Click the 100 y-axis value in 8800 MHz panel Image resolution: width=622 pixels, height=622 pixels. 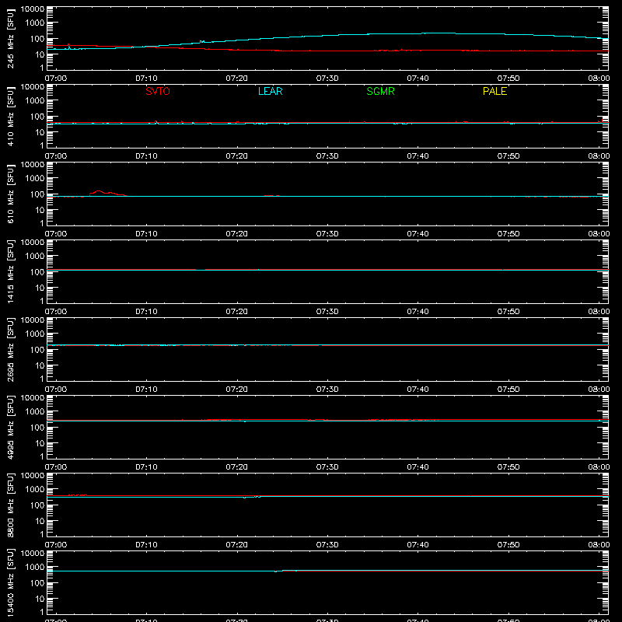tap(37, 505)
